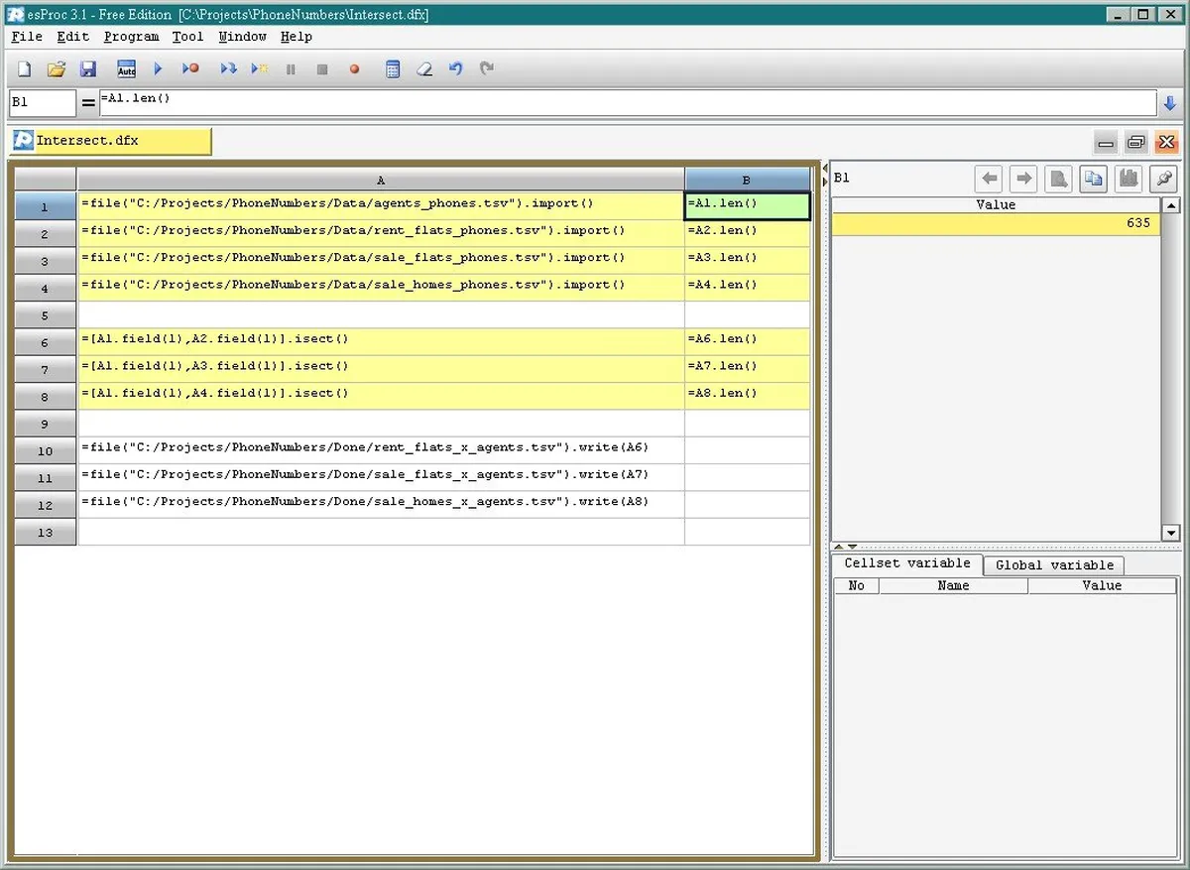This screenshot has width=1190, height=870.
Task: Click the chart icon in the value panel
Action: [1129, 179]
